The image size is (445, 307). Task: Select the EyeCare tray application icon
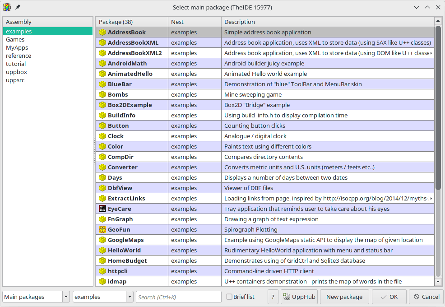pyautogui.click(x=101, y=209)
